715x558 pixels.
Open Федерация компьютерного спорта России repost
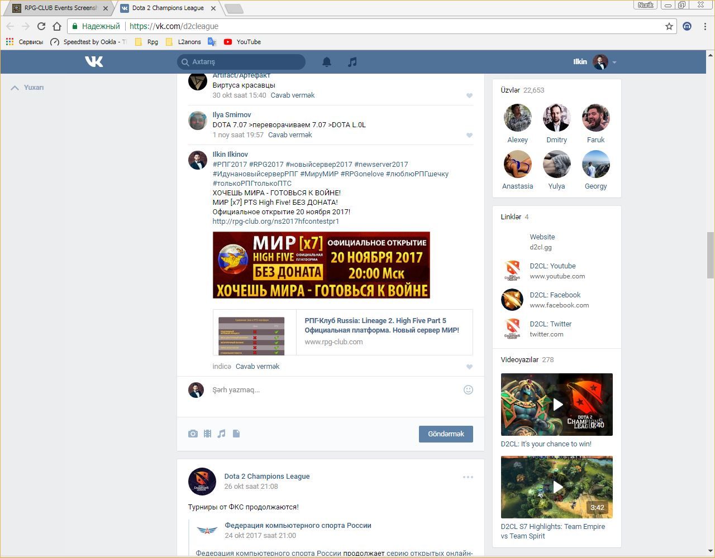(x=298, y=526)
